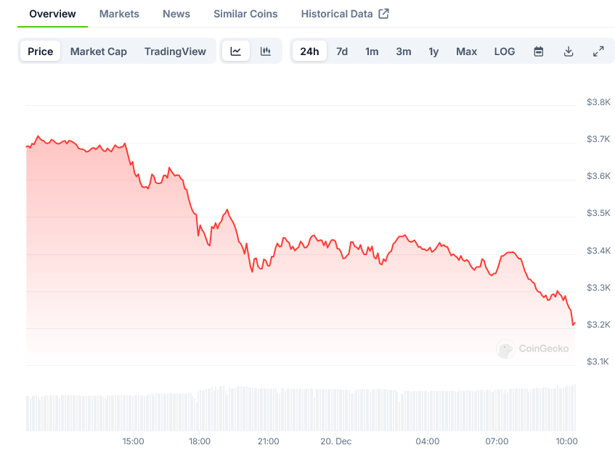
Task: Click the download chart icon
Action: (x=569, y=51)
